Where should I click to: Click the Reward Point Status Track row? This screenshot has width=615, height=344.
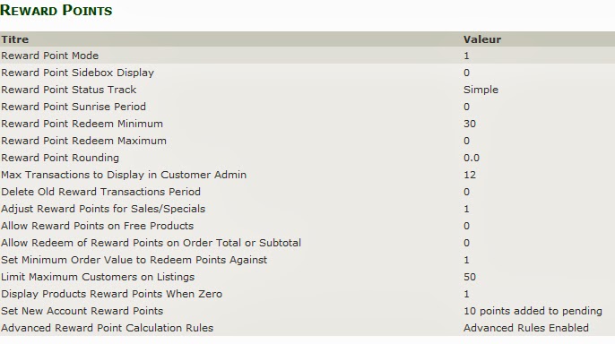(x=307, y=90)
